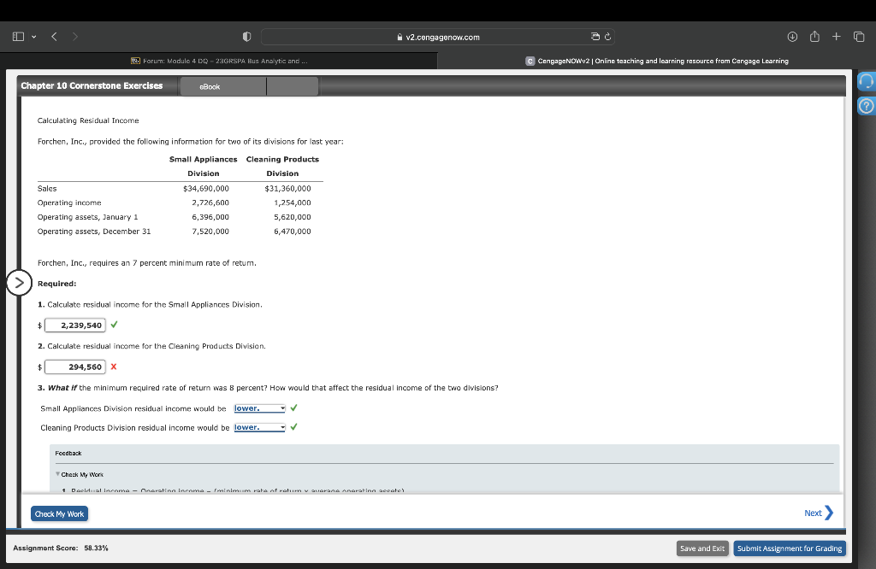The height and width of the screenshot is (569, 876).
Task: Click Submit Assignment for Grading
Action: click(x=789, y=548)
